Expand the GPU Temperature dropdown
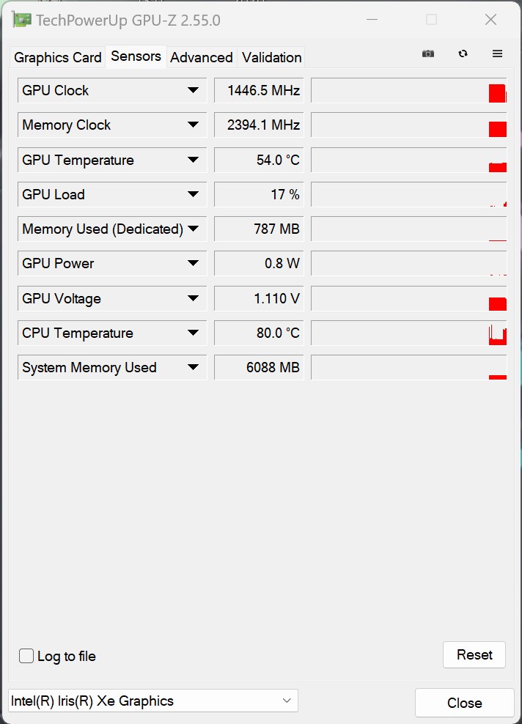The image size is (522, 724). [193, 160]
